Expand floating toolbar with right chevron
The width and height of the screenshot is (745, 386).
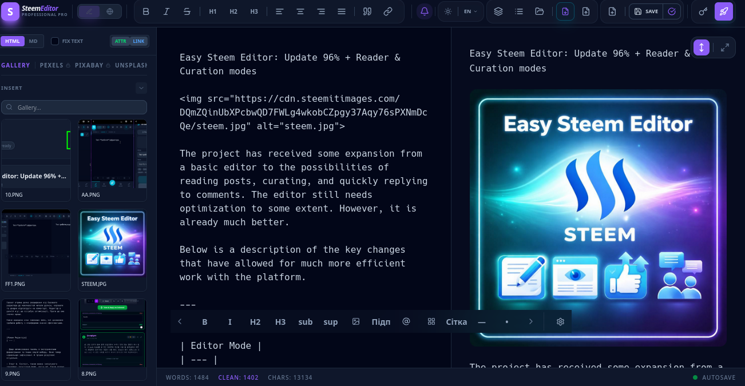click(531, 322)
